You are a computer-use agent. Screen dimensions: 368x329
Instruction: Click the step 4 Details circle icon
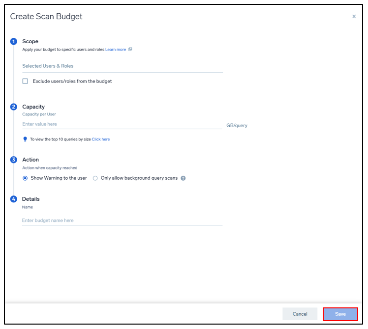pyautogui.click(x=14, y=199)
